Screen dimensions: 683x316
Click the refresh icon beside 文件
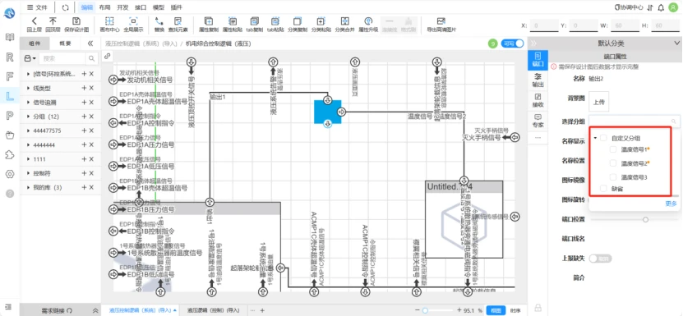65,7
